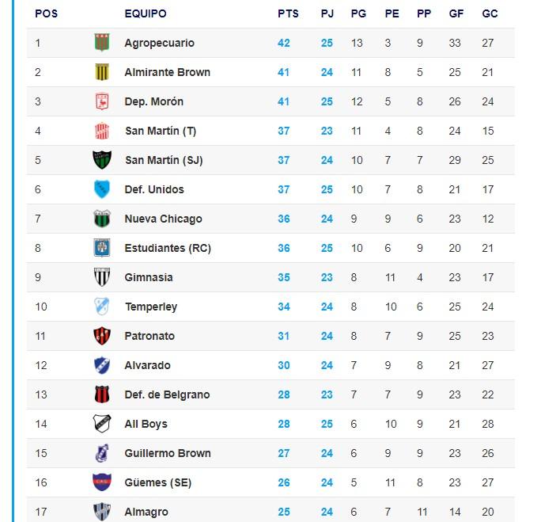Viewport: 541px width, 522px height.
Task: Click the Almirante Brown crest icon
Action: (101, 72)
